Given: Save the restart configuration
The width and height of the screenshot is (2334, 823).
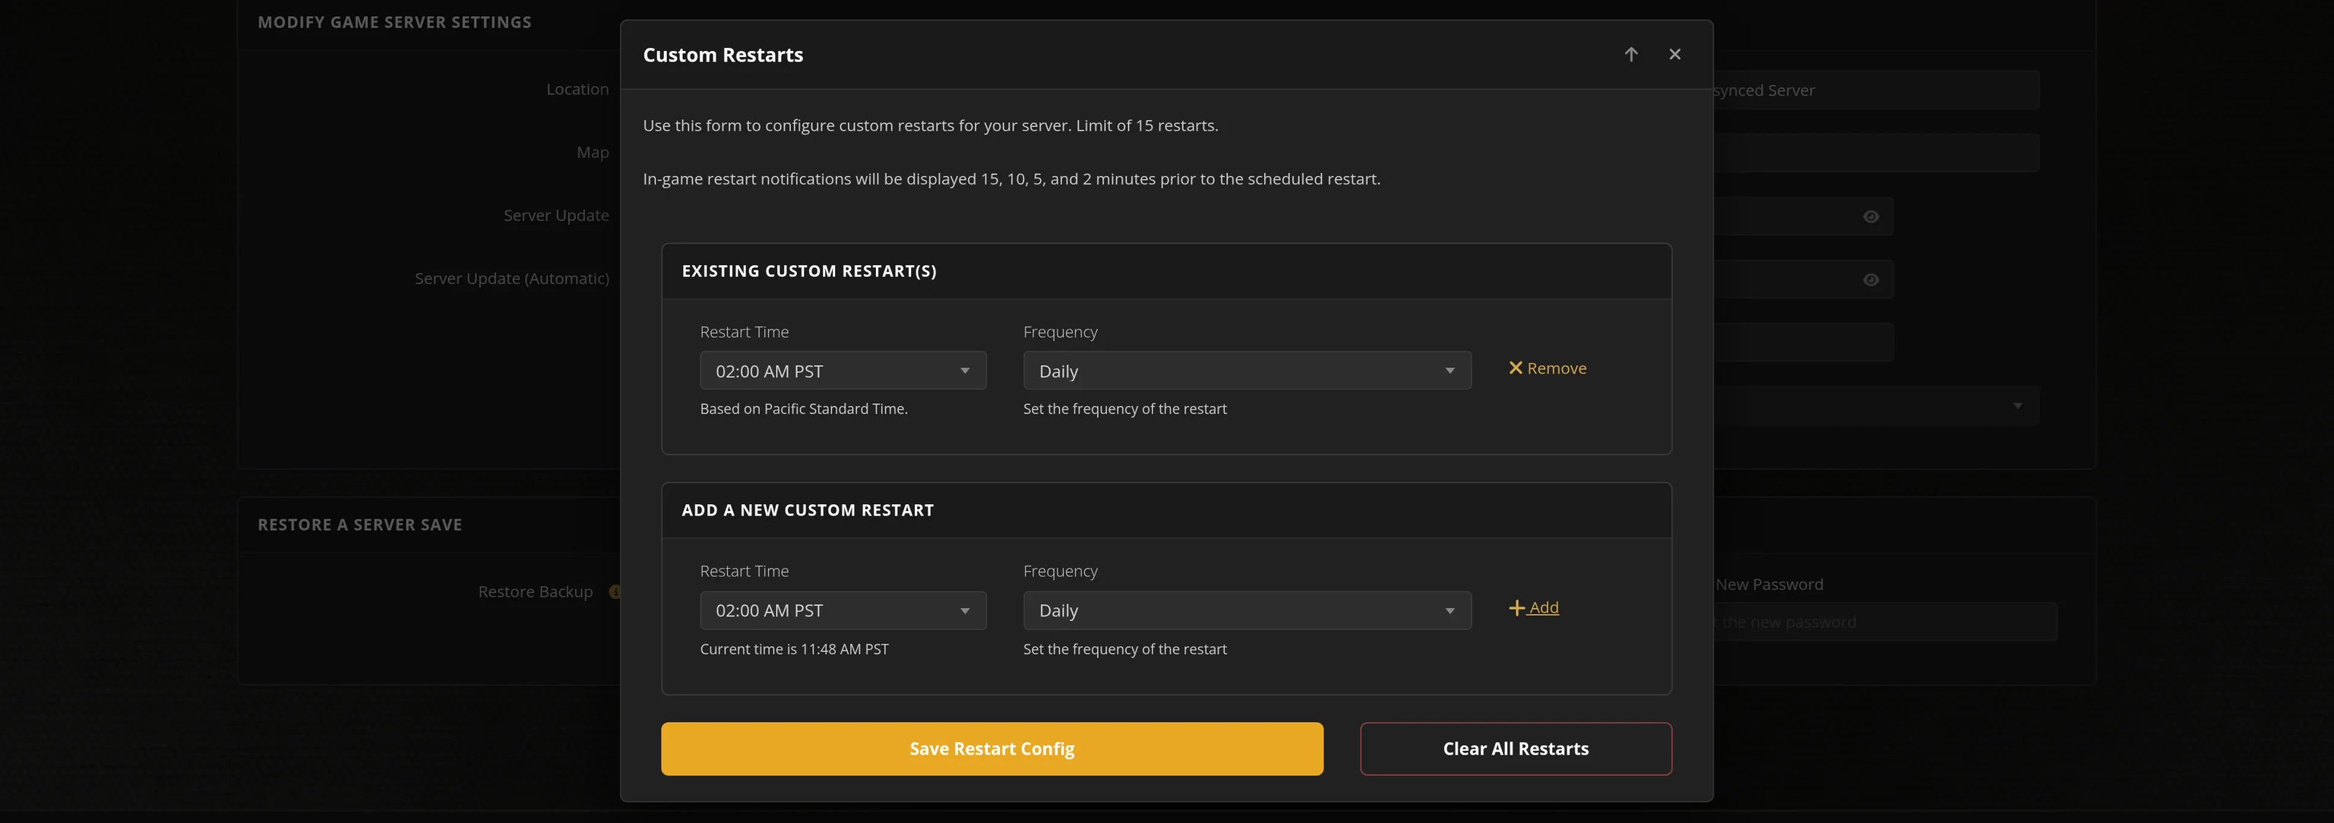Looking at the screenshot, I should [992, 749].
